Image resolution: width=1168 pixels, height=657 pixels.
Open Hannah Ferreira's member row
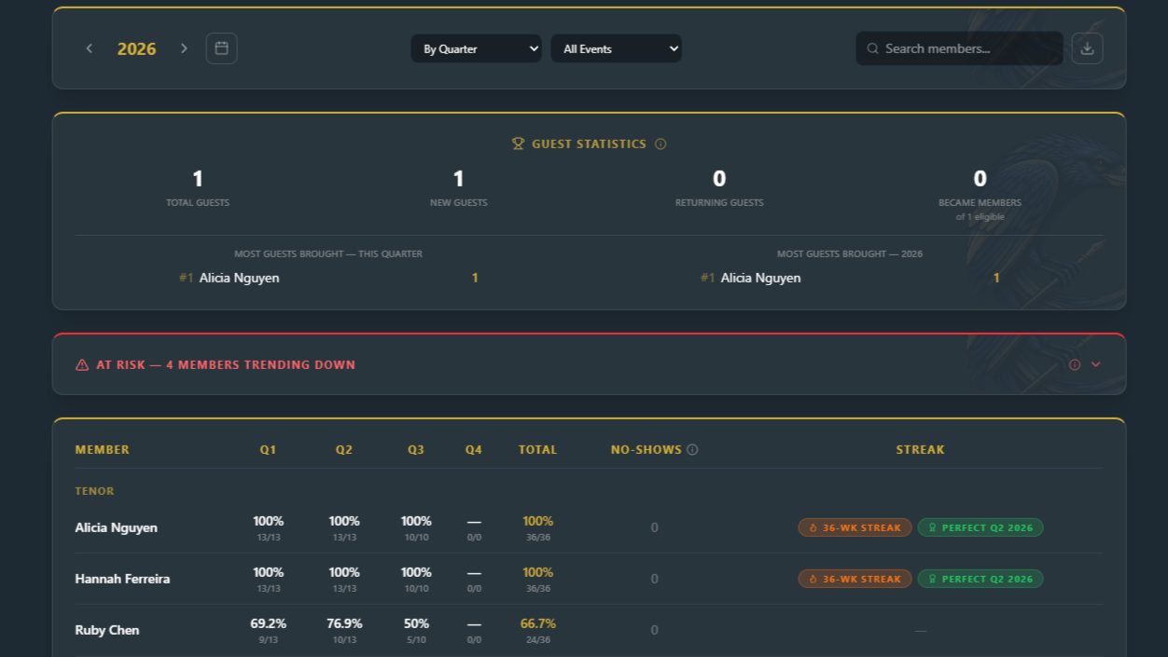click(x=589, y=579)
